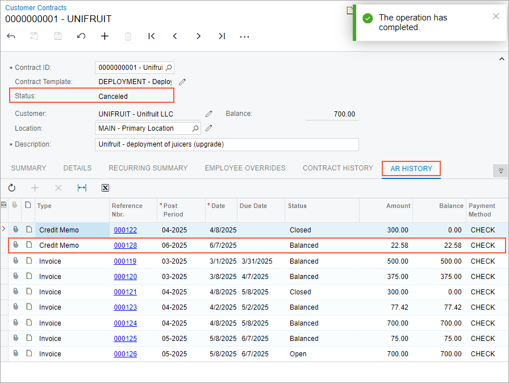Switch to the Contract History tab
Screen dimensions: 509x383
pos(337,168)
